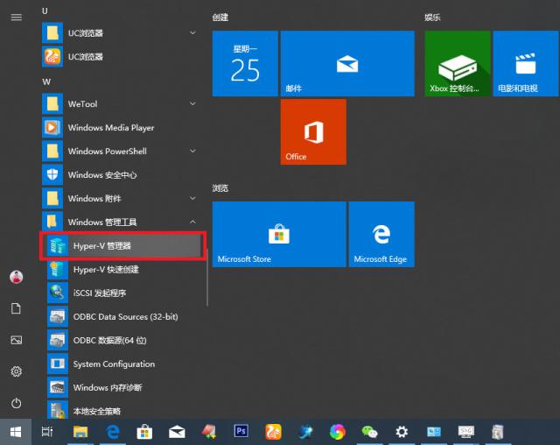The height and width of the screenshot is (445, 560).
Task: Expand the Windows 附件 folder
Action: tap(192, 199)
